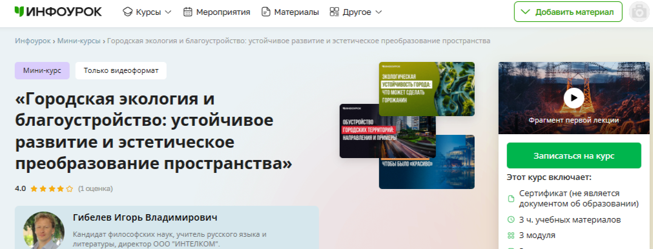
Task: Expand the Курсы dropdown chevron
Action: pyautogui.click(x=168, y=12)
